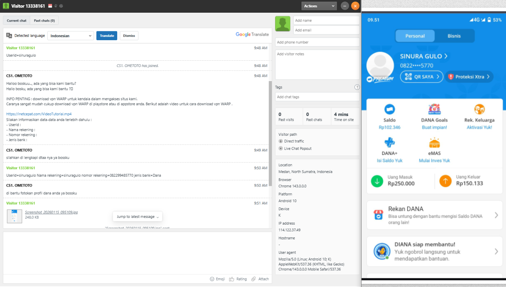Viewport: 506px width, 287px height.
Task: Click the Attach paperclip button
Action: (260, 279)
